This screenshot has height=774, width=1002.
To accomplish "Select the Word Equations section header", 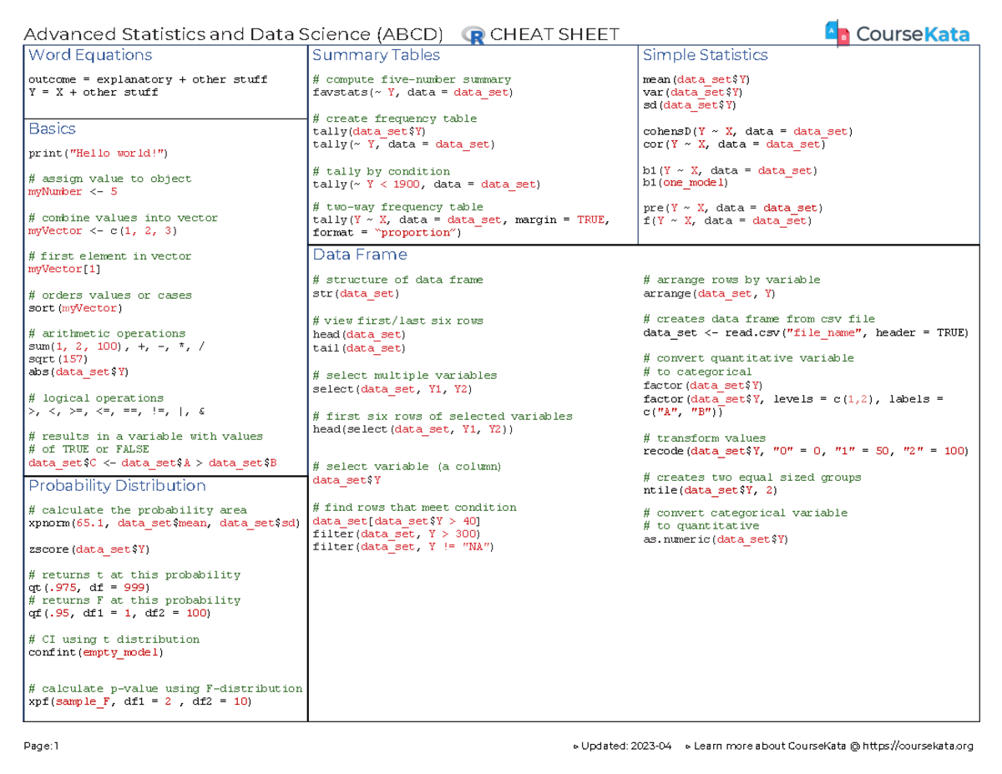I will click(x=89, y=55).
